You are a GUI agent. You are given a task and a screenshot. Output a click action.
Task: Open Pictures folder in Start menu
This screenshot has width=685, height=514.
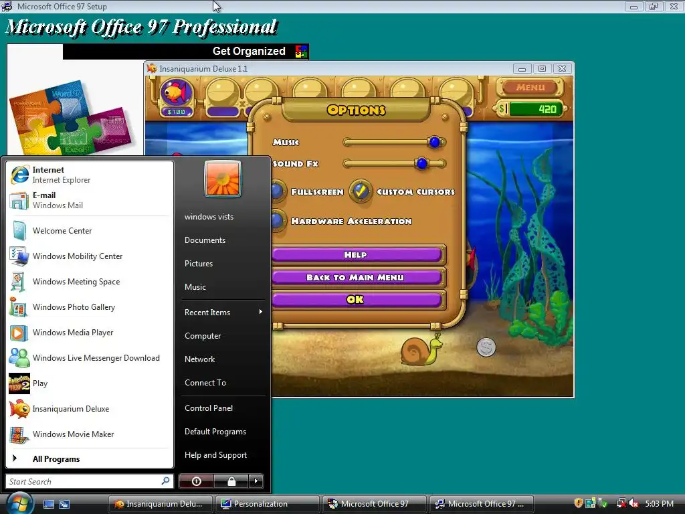tap(198, 264)
